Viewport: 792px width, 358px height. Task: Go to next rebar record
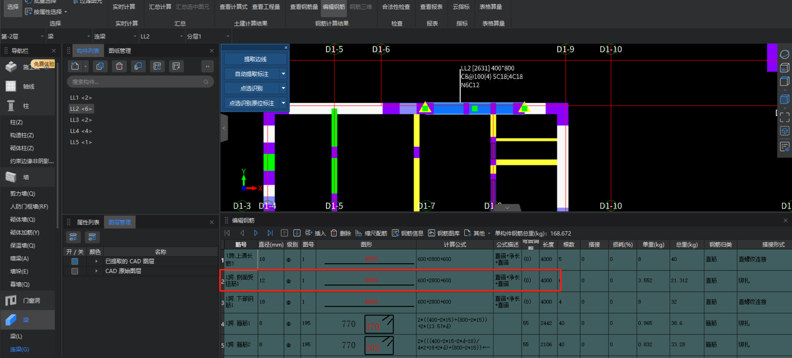pyautogui.click(x=256, y=233)
